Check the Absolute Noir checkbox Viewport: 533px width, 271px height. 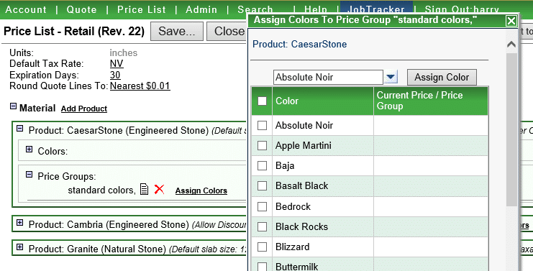coord(262,125)
